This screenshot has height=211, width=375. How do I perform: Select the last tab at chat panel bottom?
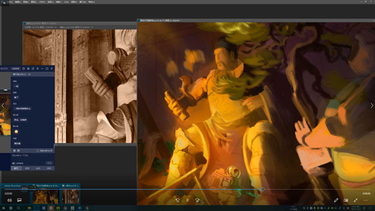[48, 168]
